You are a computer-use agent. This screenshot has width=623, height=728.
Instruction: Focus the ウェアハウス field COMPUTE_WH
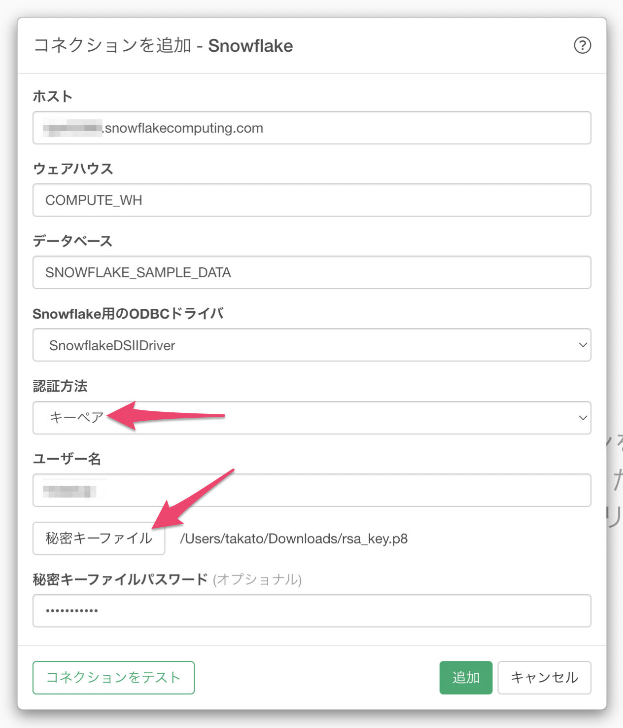pyautogui.click(x=311, y=200)
